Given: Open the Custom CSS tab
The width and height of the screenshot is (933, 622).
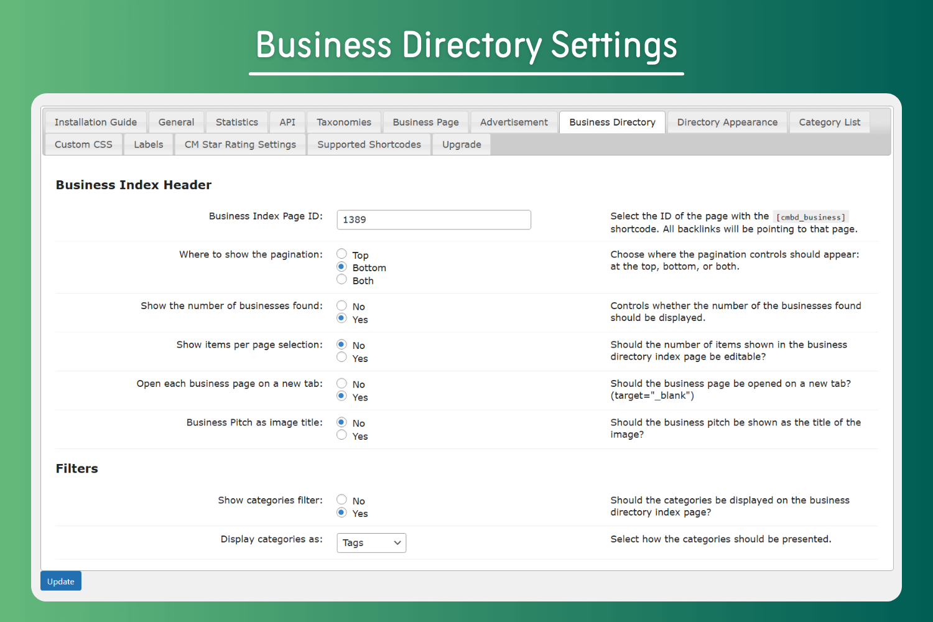Looking at the screenshot, I should (x=83, y=144).
